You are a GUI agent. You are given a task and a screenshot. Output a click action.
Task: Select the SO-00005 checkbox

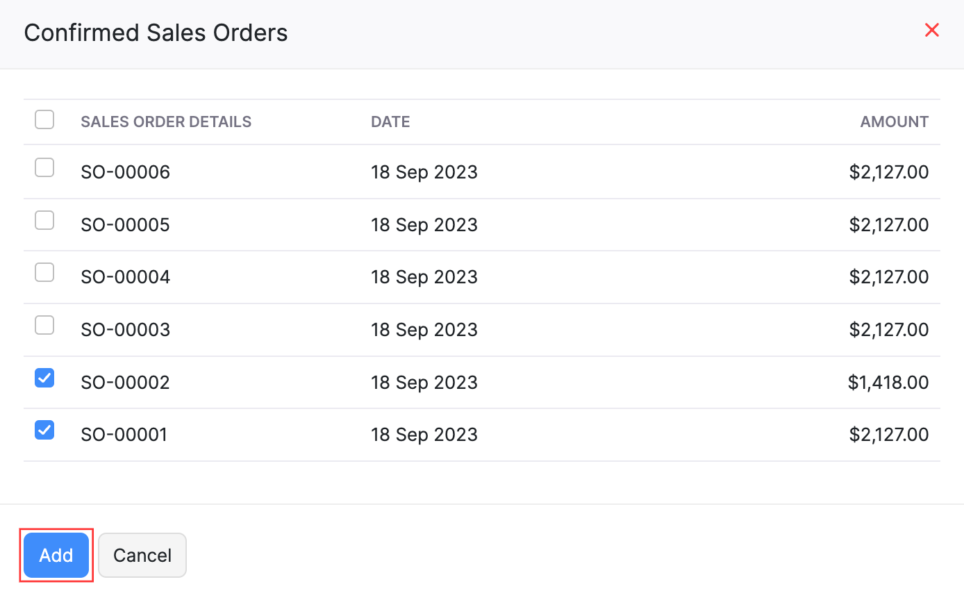44,220
